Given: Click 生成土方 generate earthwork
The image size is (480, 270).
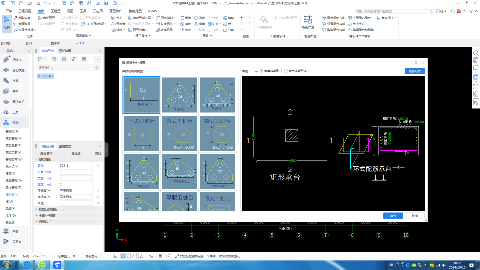Looking at the screenshot, I should click(x=356, y=24).
